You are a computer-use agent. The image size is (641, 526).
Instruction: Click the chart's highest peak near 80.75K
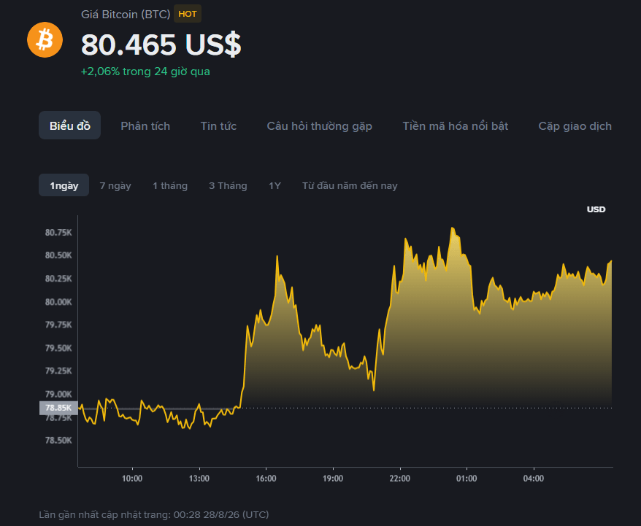(452, 228)
